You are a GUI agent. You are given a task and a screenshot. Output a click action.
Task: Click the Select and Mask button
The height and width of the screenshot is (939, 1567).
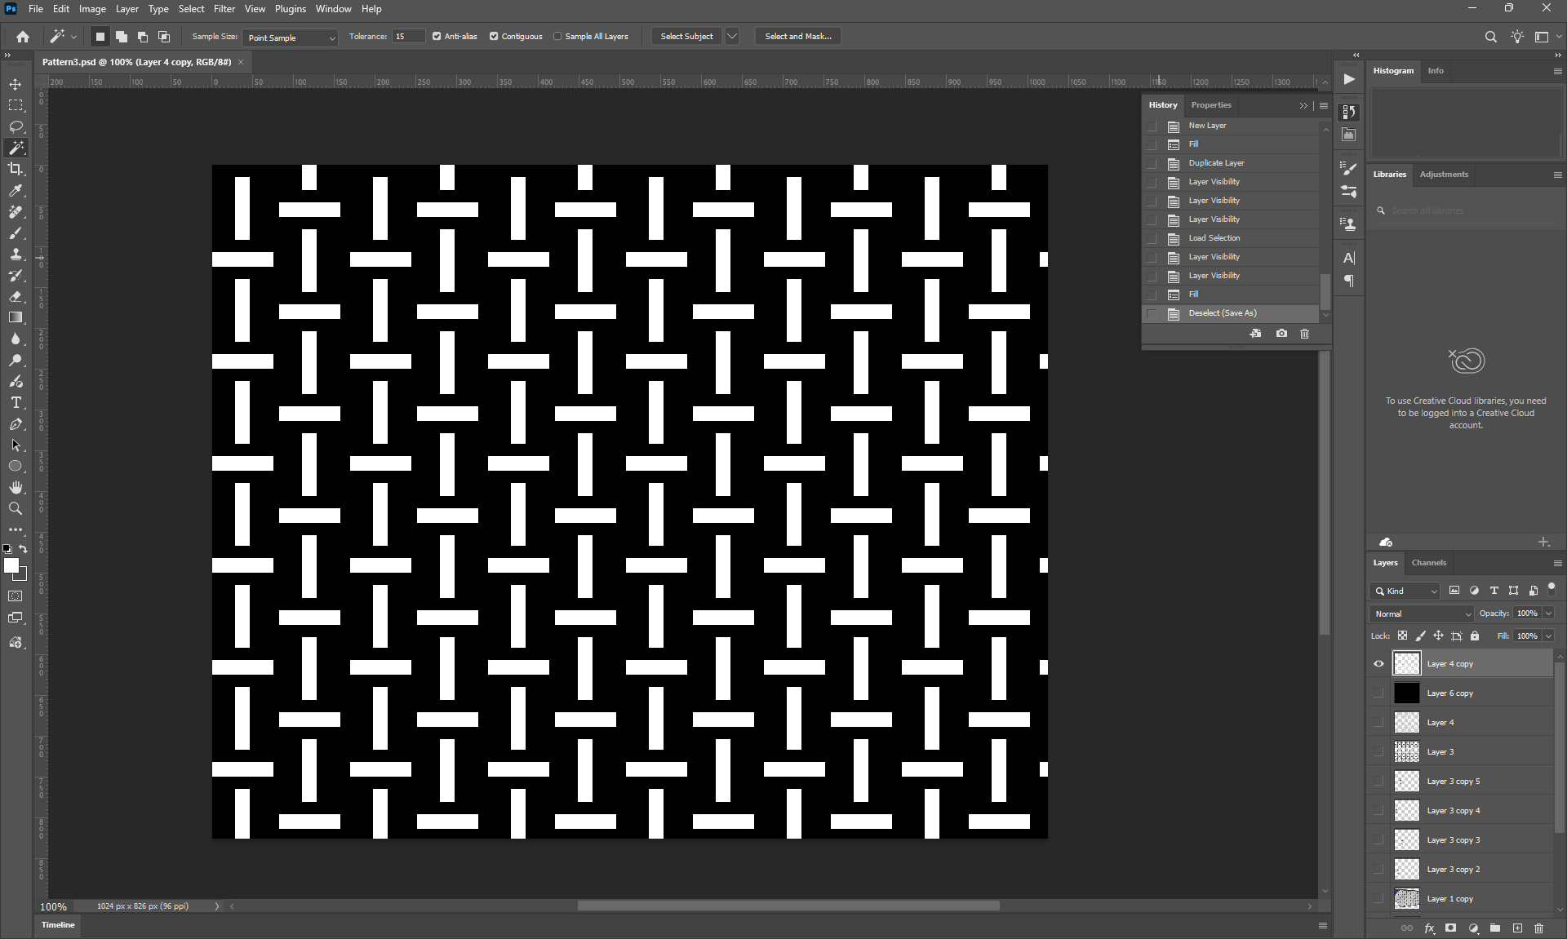[x=797, y=36]
